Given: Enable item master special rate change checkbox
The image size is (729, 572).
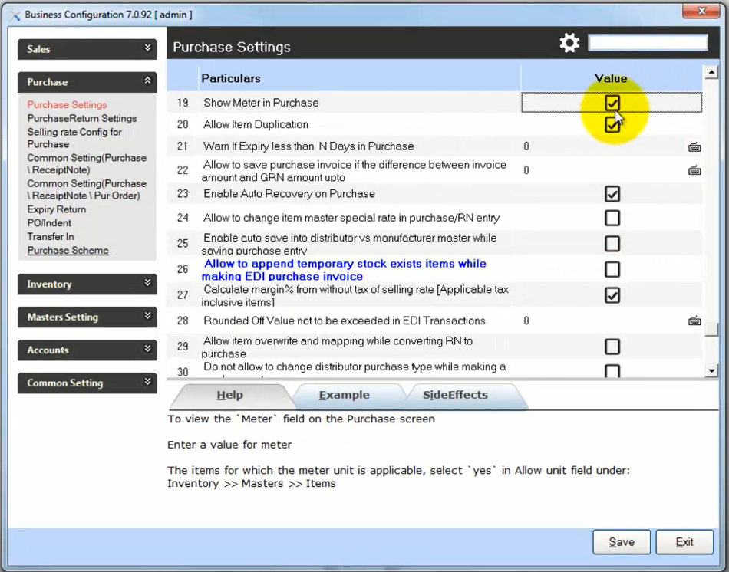Looking at the screenshot, I should click(x=612, y=219).
